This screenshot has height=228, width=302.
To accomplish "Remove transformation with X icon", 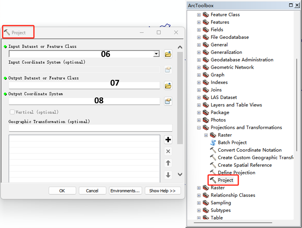I will (168, 151).
